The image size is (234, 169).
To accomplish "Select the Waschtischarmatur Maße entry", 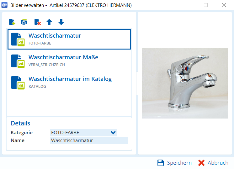I will coord(69,61).
